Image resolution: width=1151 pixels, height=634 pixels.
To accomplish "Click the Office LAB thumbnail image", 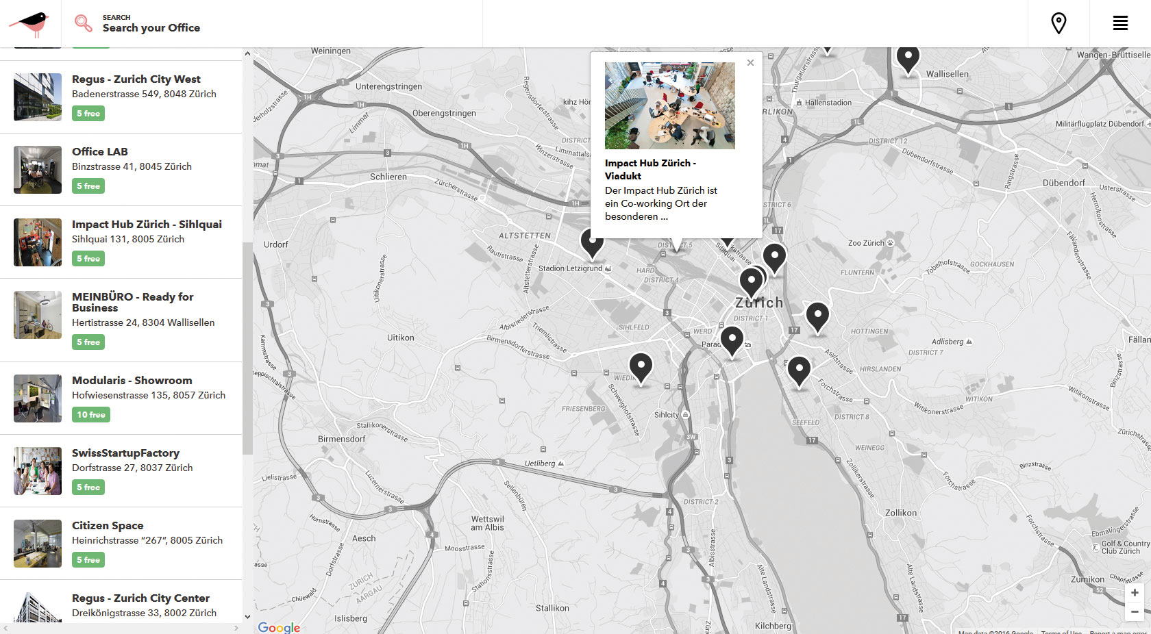I will (x=38, y=169).
